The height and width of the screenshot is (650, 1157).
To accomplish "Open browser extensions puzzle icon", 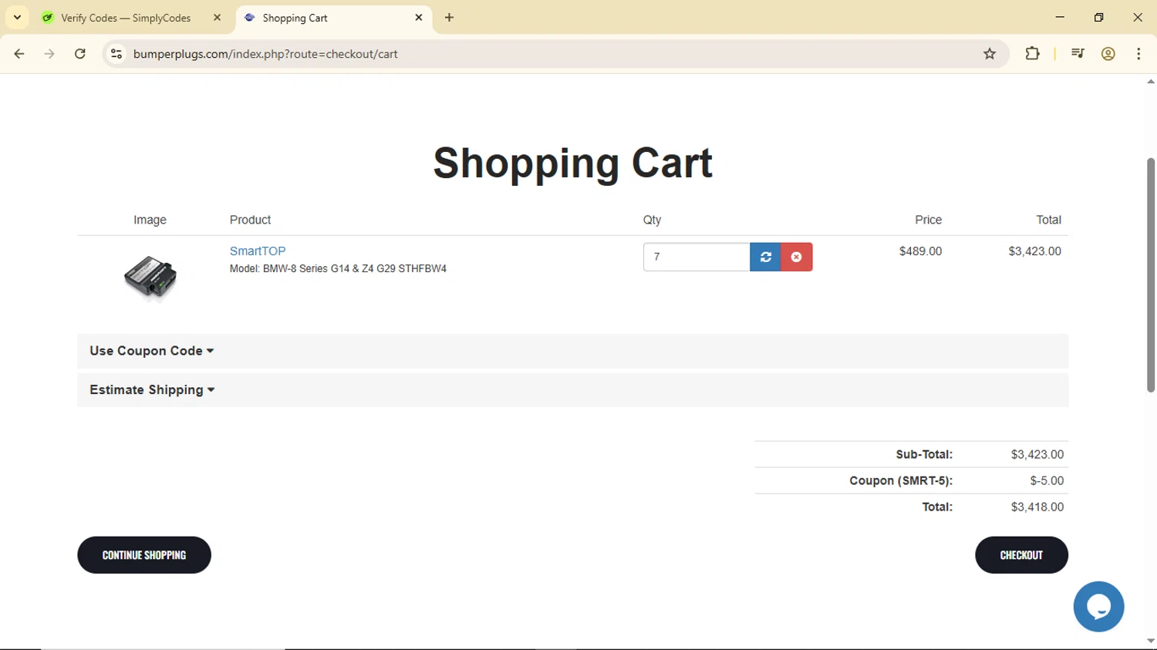I will tap(1032, 54).
